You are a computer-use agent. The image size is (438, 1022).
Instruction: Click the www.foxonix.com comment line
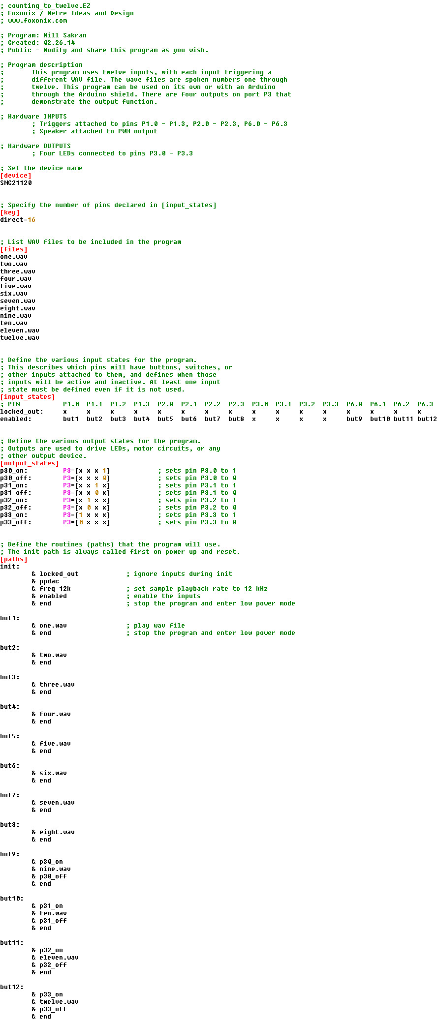(x=33, y=21)
